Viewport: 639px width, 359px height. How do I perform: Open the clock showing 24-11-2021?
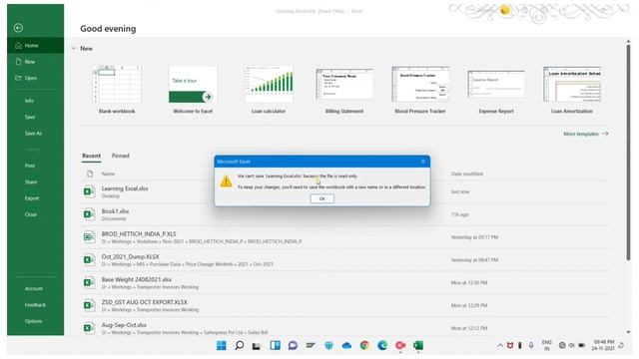(603, 345)
